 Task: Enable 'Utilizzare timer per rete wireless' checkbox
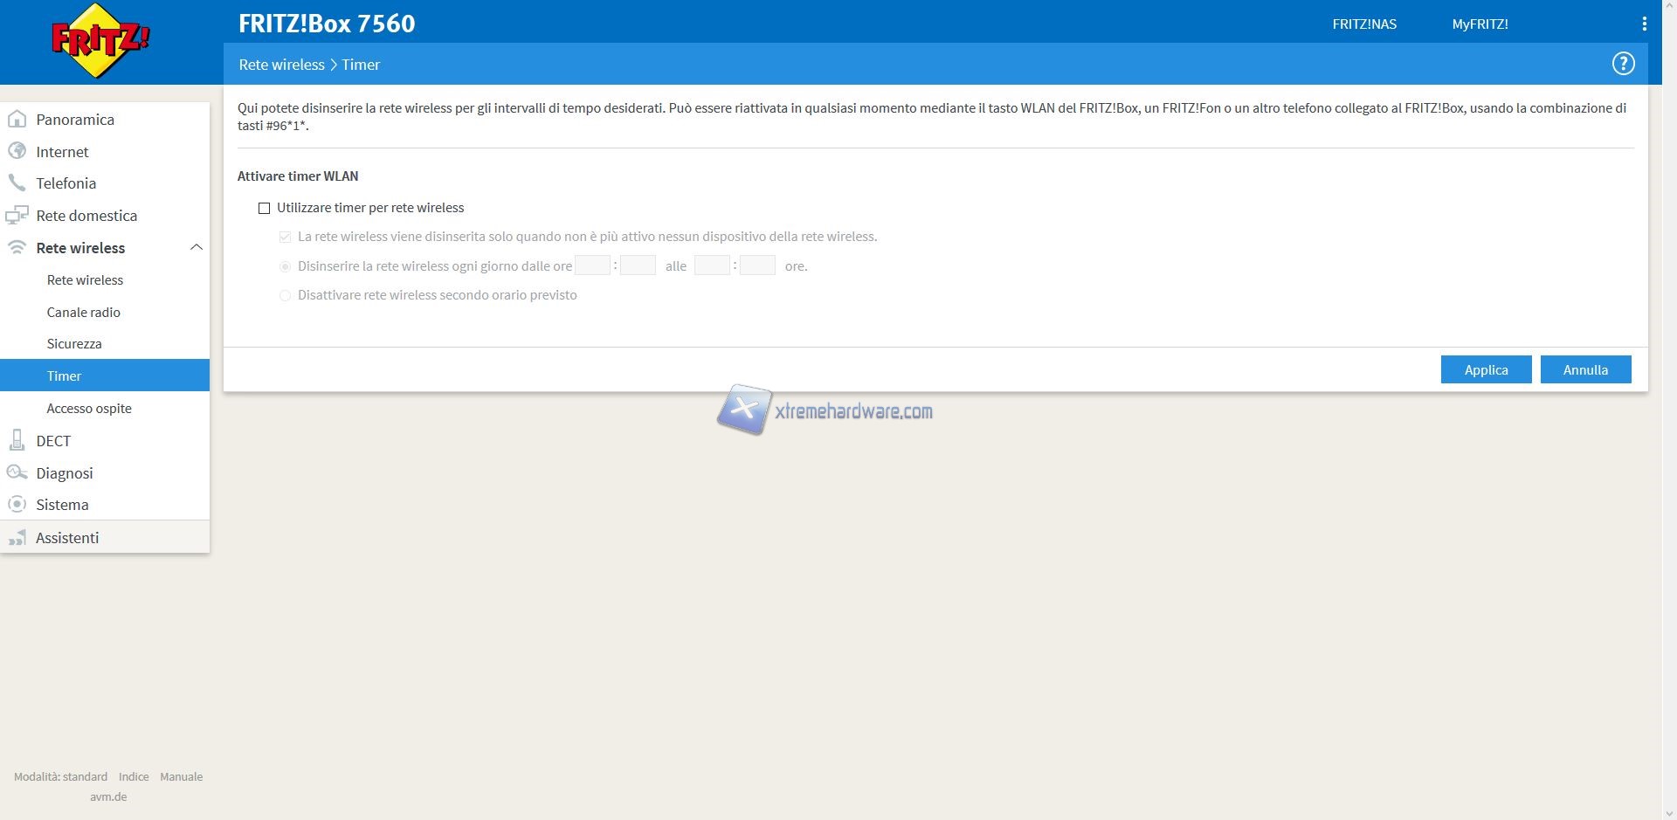(x=264, y=208)
